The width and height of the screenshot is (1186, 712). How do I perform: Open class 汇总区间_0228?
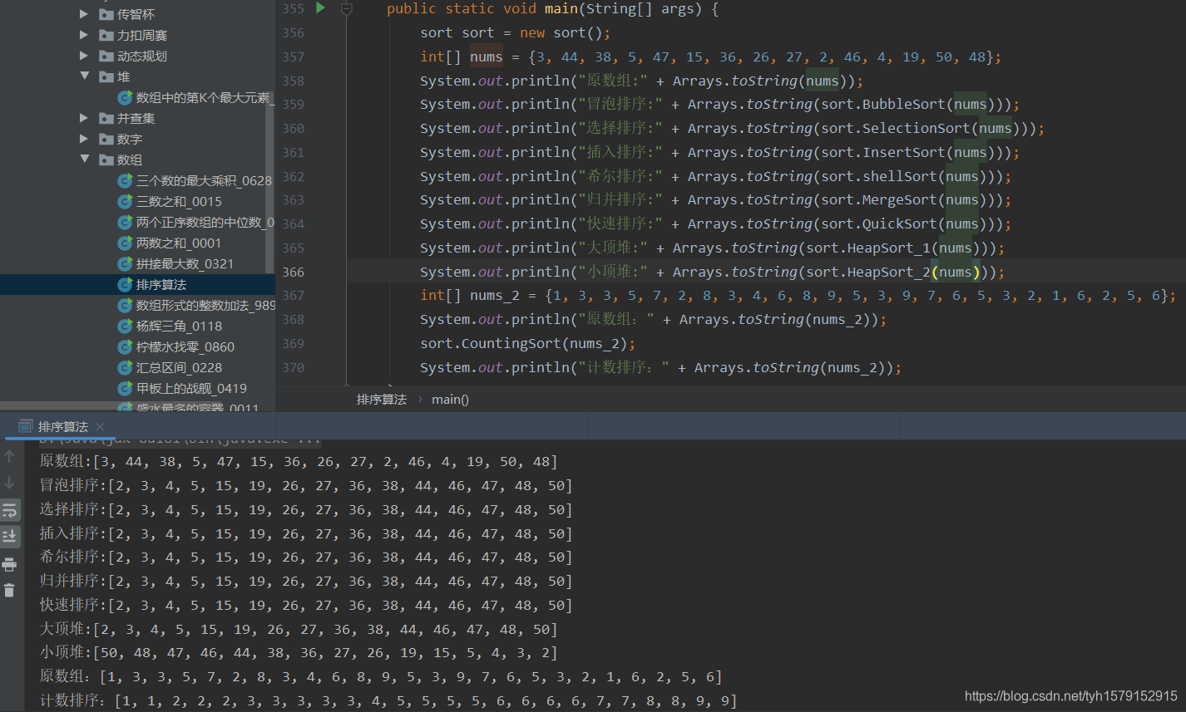point(179,367)
